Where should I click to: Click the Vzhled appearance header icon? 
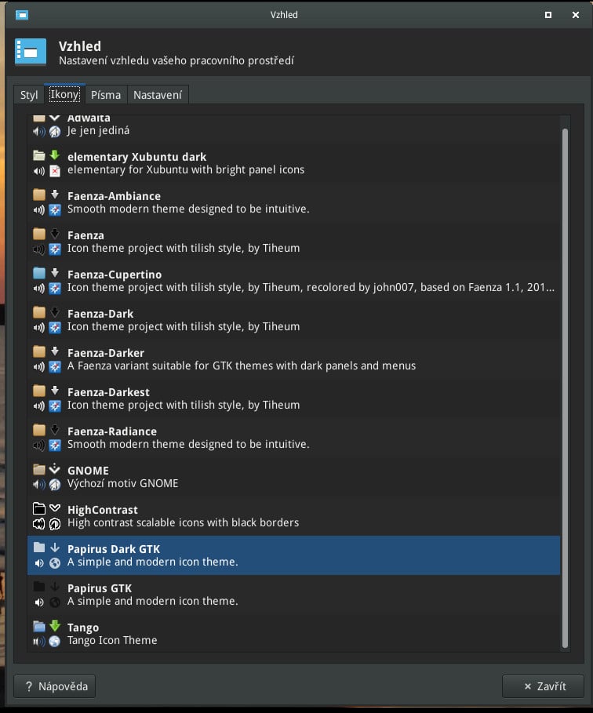[31, 52]
